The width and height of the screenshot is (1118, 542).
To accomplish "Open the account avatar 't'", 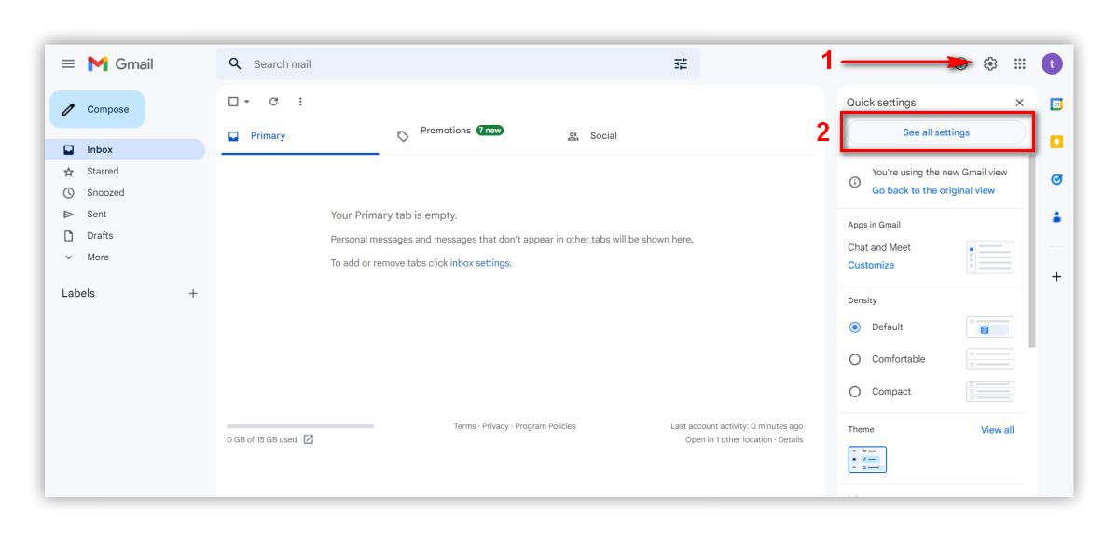I will tap(1052, 64).
